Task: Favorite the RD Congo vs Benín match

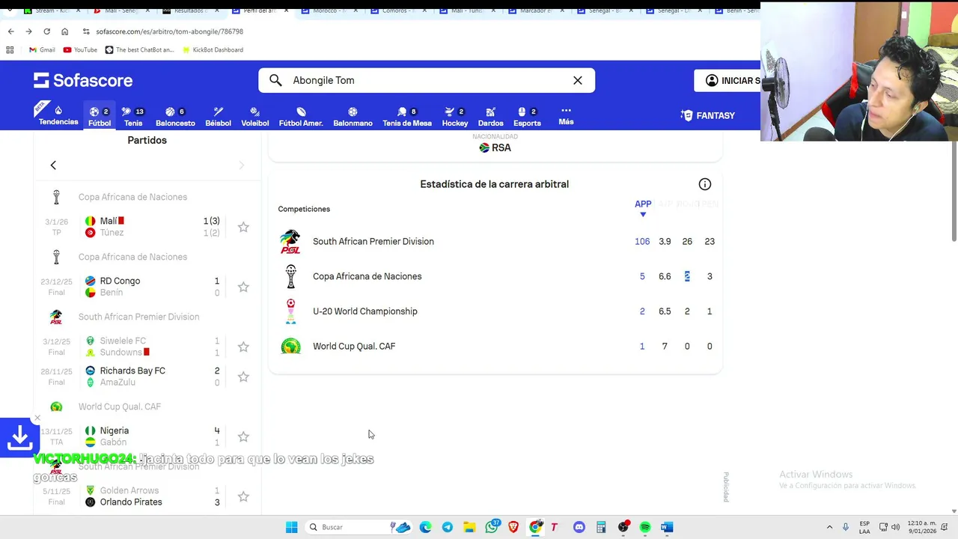Action: 243,287
